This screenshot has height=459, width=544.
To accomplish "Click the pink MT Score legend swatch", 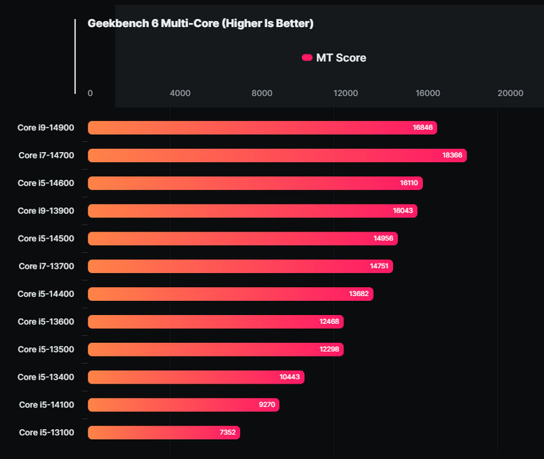I will (307, 58).
